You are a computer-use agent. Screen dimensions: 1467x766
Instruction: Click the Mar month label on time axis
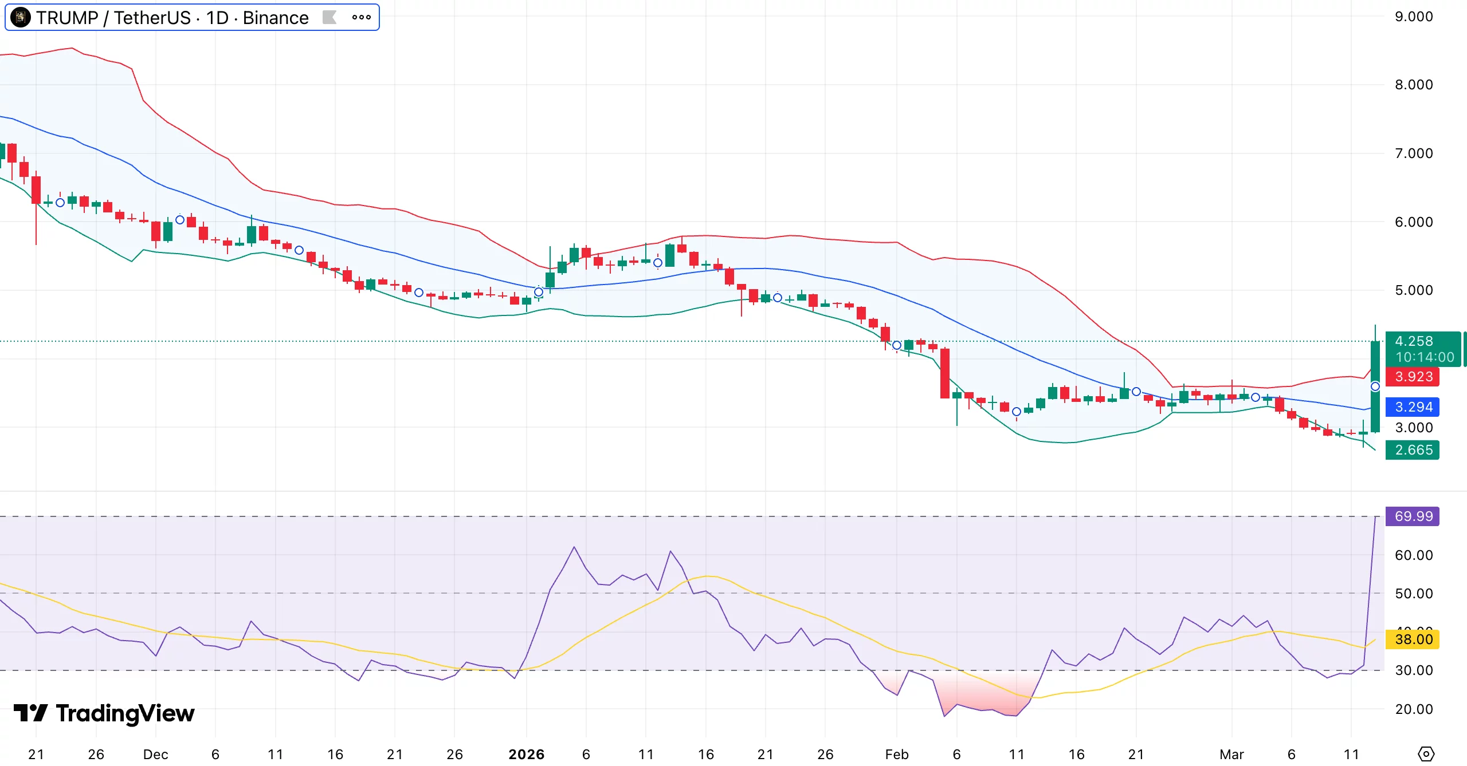1231,754
